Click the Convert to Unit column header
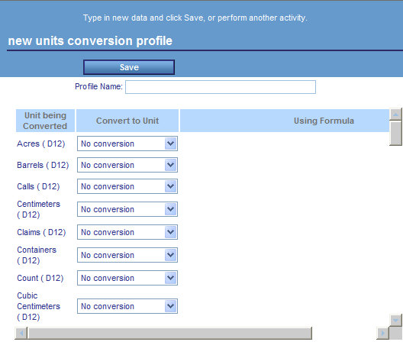This screenshot has width=403, height=342. [127, 121]
